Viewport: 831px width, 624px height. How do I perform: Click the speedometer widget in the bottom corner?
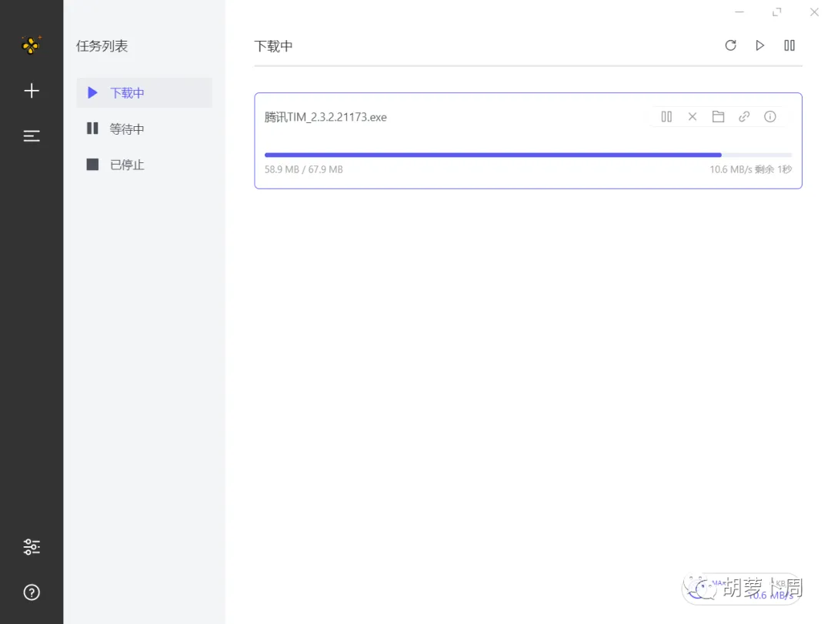pyautogui.click(x=743, y=589)
